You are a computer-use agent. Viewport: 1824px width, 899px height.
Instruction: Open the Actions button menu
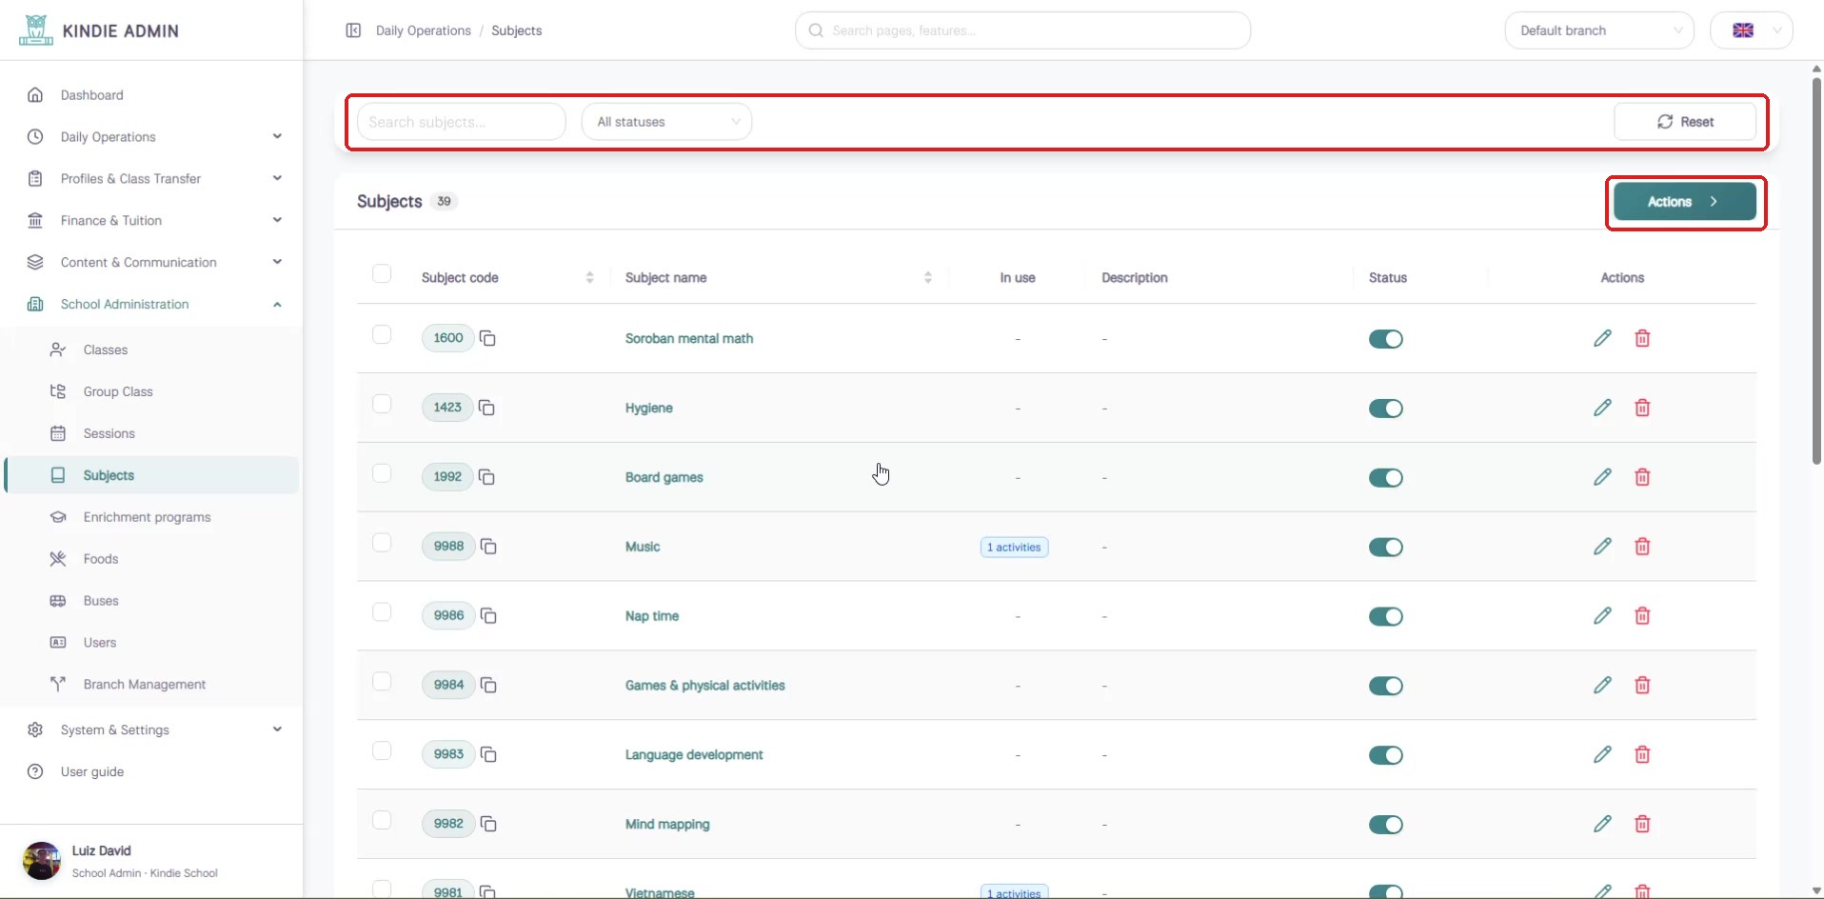click(x=1685, y=202)
